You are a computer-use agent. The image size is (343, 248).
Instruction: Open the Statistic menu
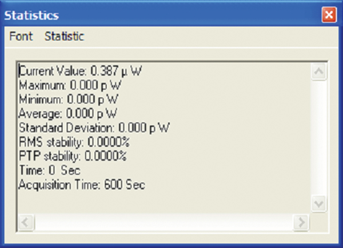pyautogui.click(x=64, y=37)
